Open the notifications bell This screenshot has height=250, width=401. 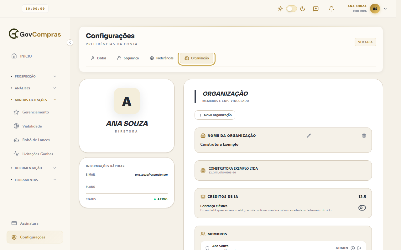click(x=331, y=9)
